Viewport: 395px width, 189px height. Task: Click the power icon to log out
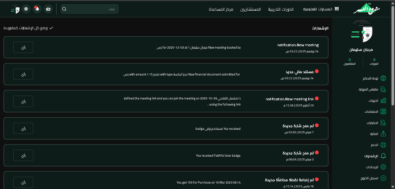(x=383, y=178)
